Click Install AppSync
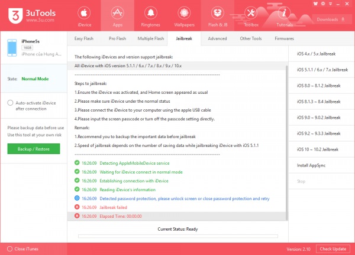The width and height of the screenshot is (355, 255). pyautogui.click(x=321, y=165)
